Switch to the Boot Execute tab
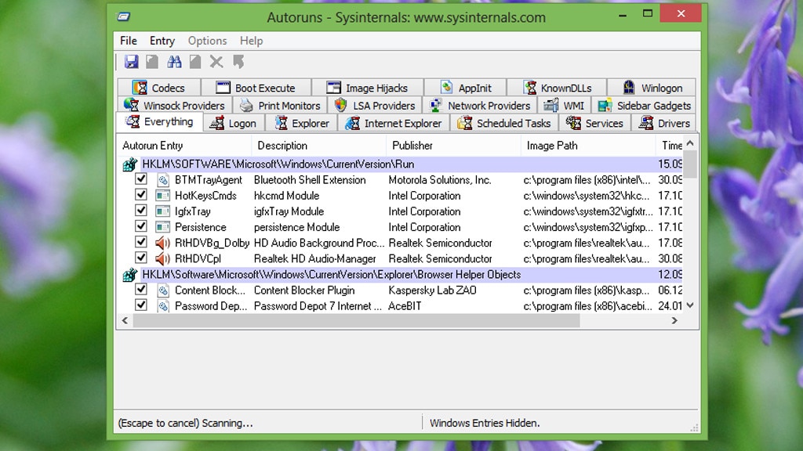 tap(256, 88)
